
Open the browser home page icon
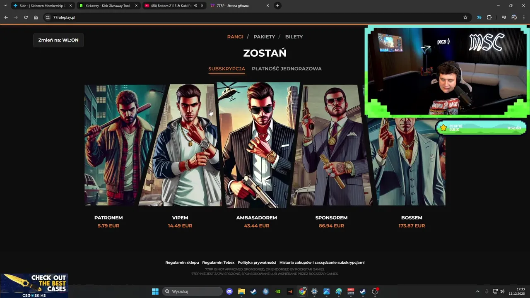36,17
